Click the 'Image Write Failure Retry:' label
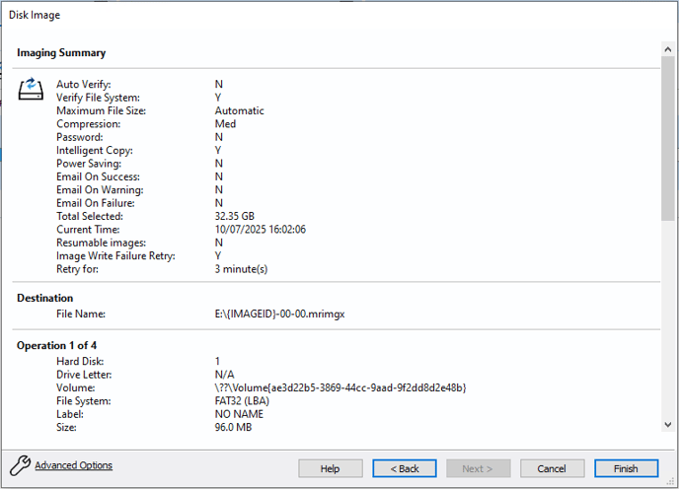 (115, 255)
